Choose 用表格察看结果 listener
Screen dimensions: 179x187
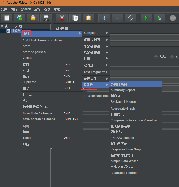pyautogui.click(x=136, y=167)
